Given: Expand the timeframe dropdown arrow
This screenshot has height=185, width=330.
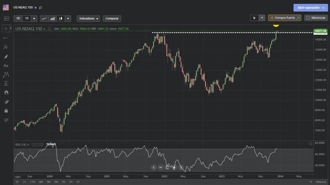Looking at the screenshot, I should pos(34,18).
